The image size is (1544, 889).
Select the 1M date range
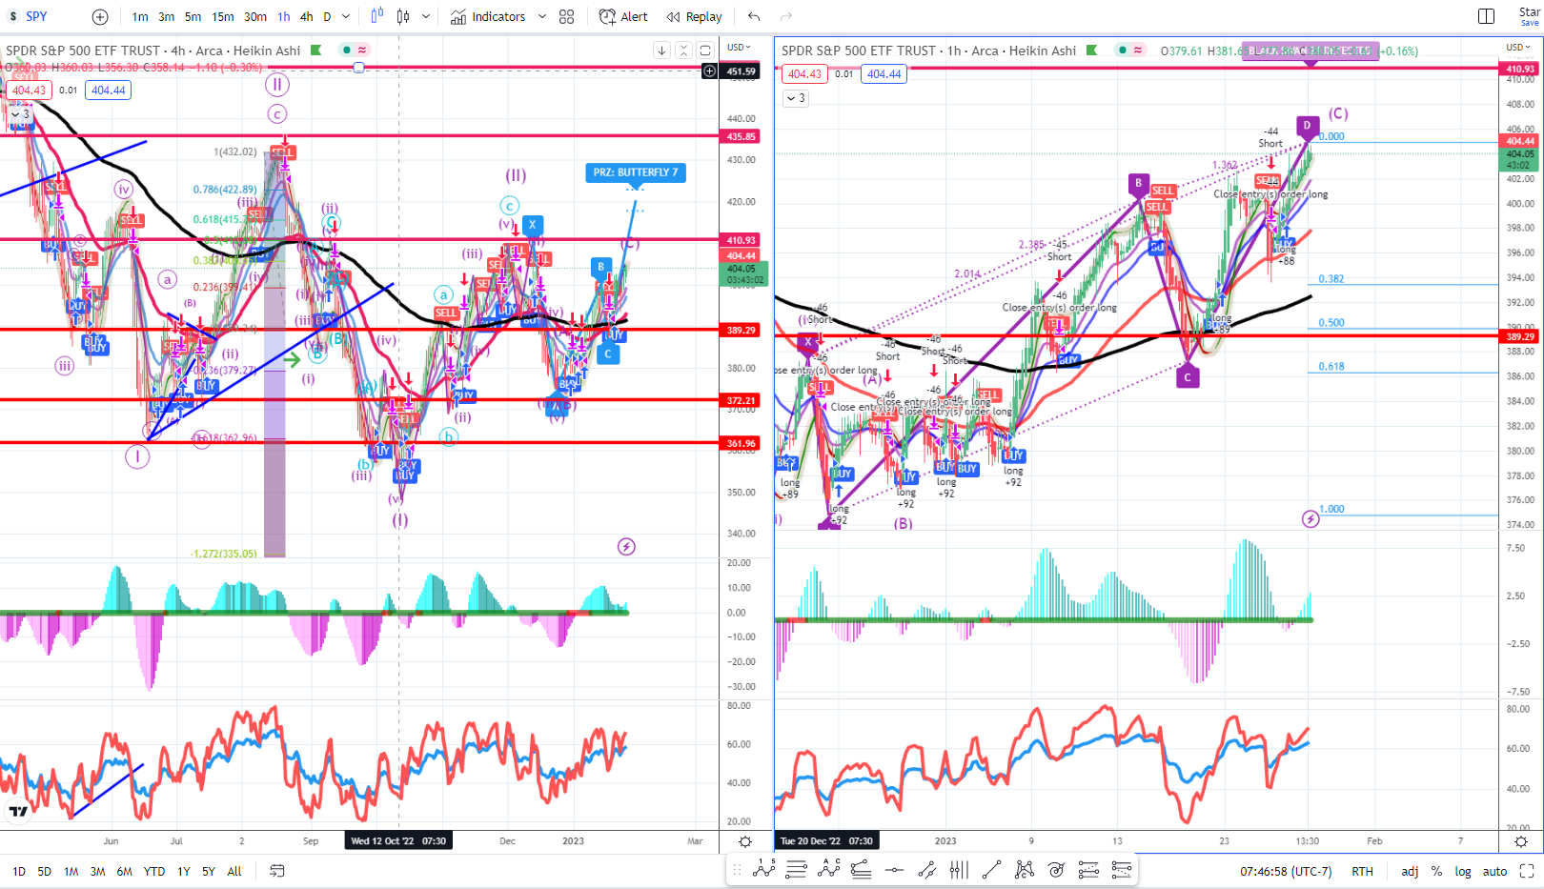[x=71, y=871]
